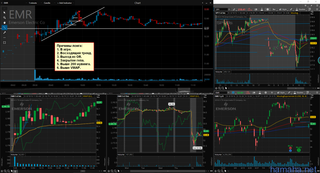
Task: Collapse the drawing tools panel handle
Action: (x=4, y=8)
